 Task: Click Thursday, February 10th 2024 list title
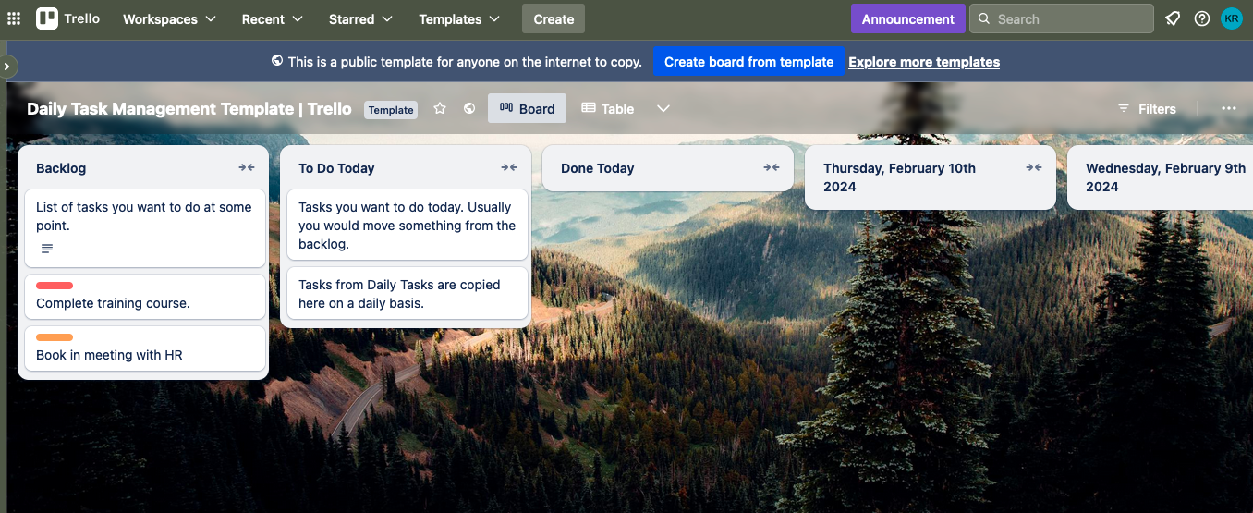click(x=899, y=177)
